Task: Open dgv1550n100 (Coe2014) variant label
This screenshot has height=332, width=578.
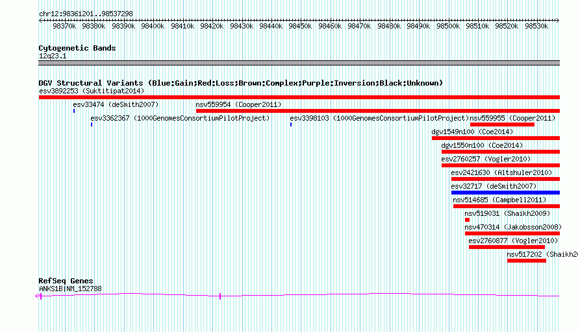Action: (x=482, y=145)
